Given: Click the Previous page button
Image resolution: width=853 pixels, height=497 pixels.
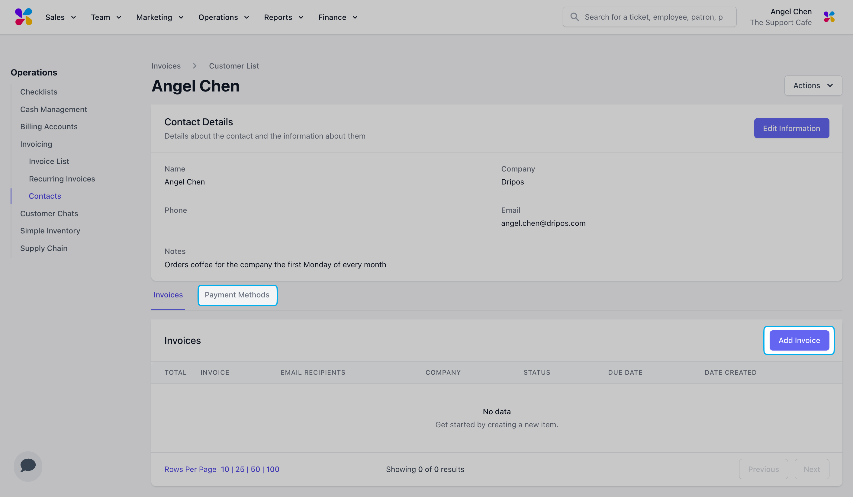Looking at the screenshot, I should pyautogui.click(x=763, y=469).
